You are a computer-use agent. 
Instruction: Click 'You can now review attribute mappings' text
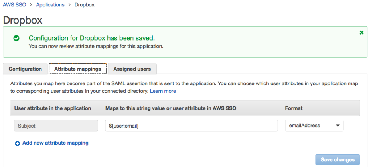[96, 46]
